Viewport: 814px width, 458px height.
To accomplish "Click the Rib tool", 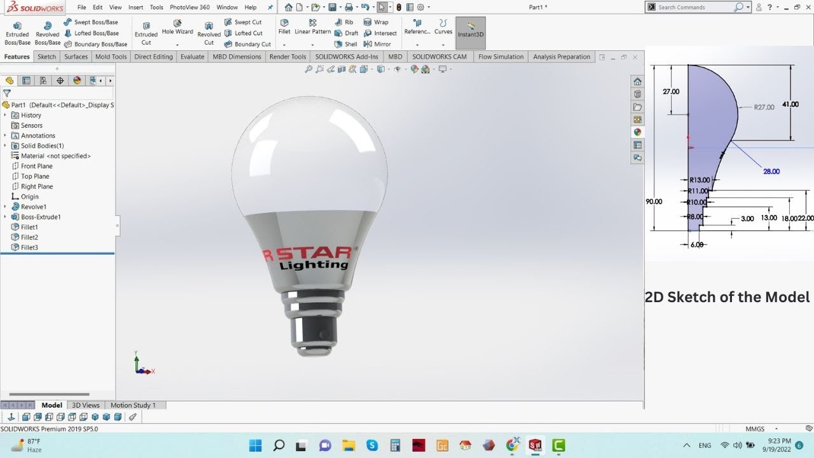I will click(344, 22).
